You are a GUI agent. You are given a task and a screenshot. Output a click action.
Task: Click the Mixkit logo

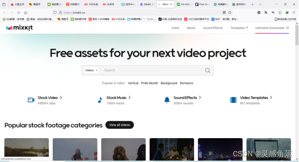[x=19, y=28]
